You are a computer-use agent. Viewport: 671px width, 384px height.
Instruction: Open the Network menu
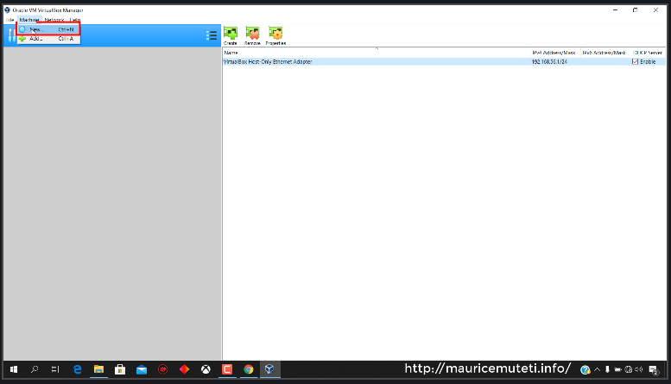click(54, 19)
